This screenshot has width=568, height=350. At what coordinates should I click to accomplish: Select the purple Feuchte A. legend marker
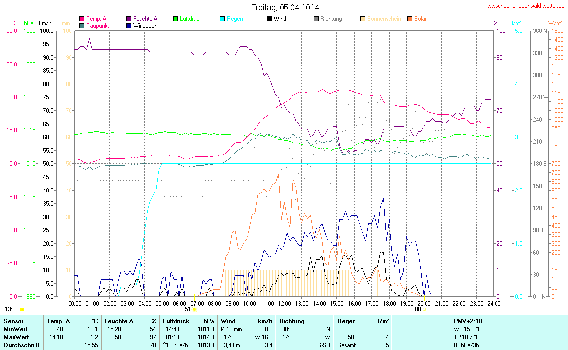[129, 19]
